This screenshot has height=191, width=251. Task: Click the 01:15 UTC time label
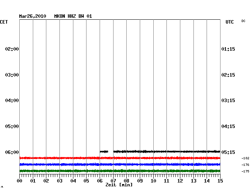coord(228,49)
